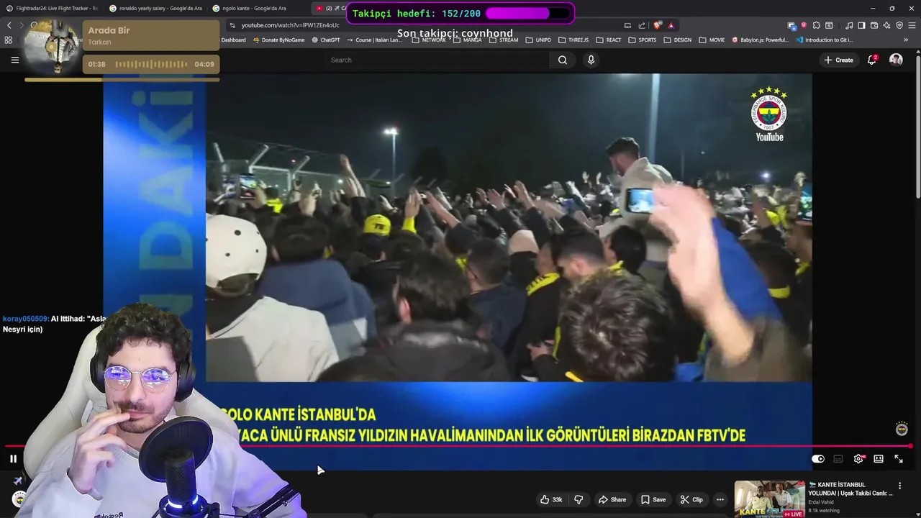Viewport: 921px width, 518px height.
Task: Dislike the video
Action: (579, 499)
